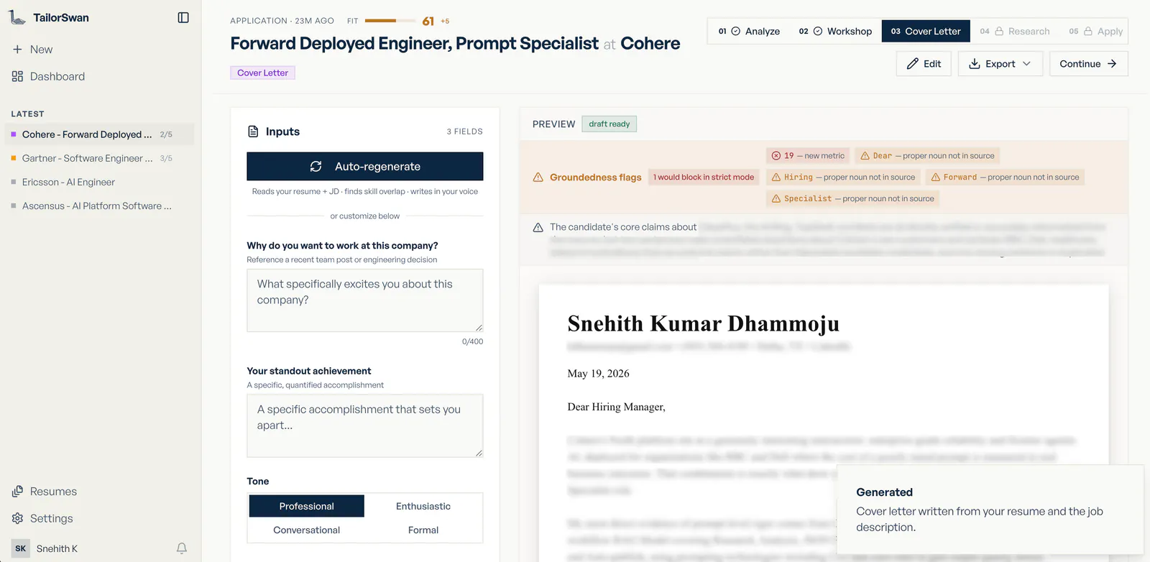This screenshot has width=1150, height=562.
Task: Click the 'May 19, 2026' date line
Action: (x=599, y=374)
